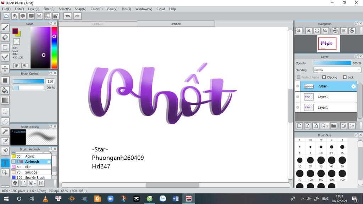The height and width of the screenshot is (204, 363).
Task: Select the Brush tool in left toolbar
Action: coord(5,28)
